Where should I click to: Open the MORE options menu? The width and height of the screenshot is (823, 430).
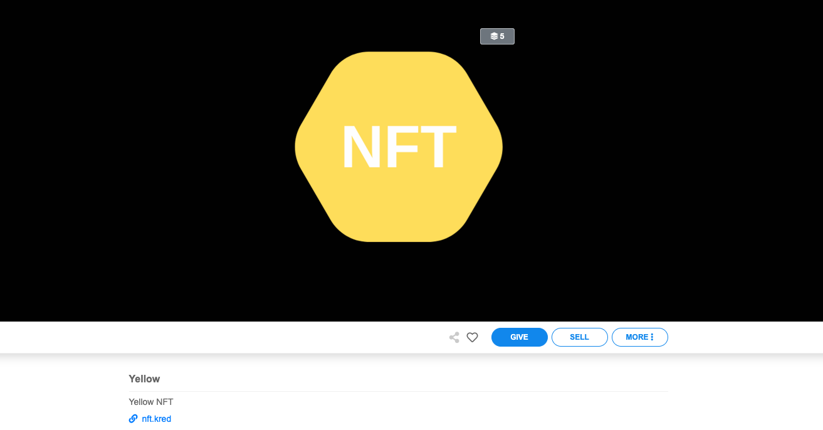(640, 337)
